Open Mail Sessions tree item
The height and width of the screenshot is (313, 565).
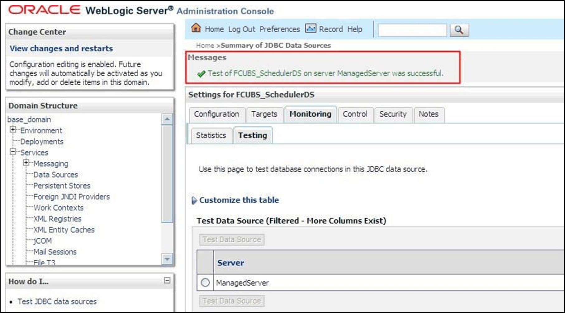pos(55,252)
